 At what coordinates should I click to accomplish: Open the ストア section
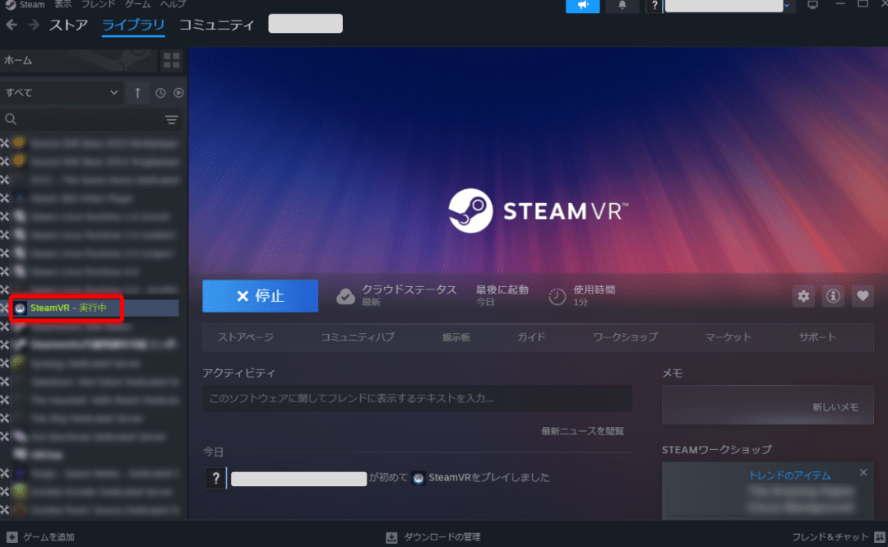tap(68, 25)
